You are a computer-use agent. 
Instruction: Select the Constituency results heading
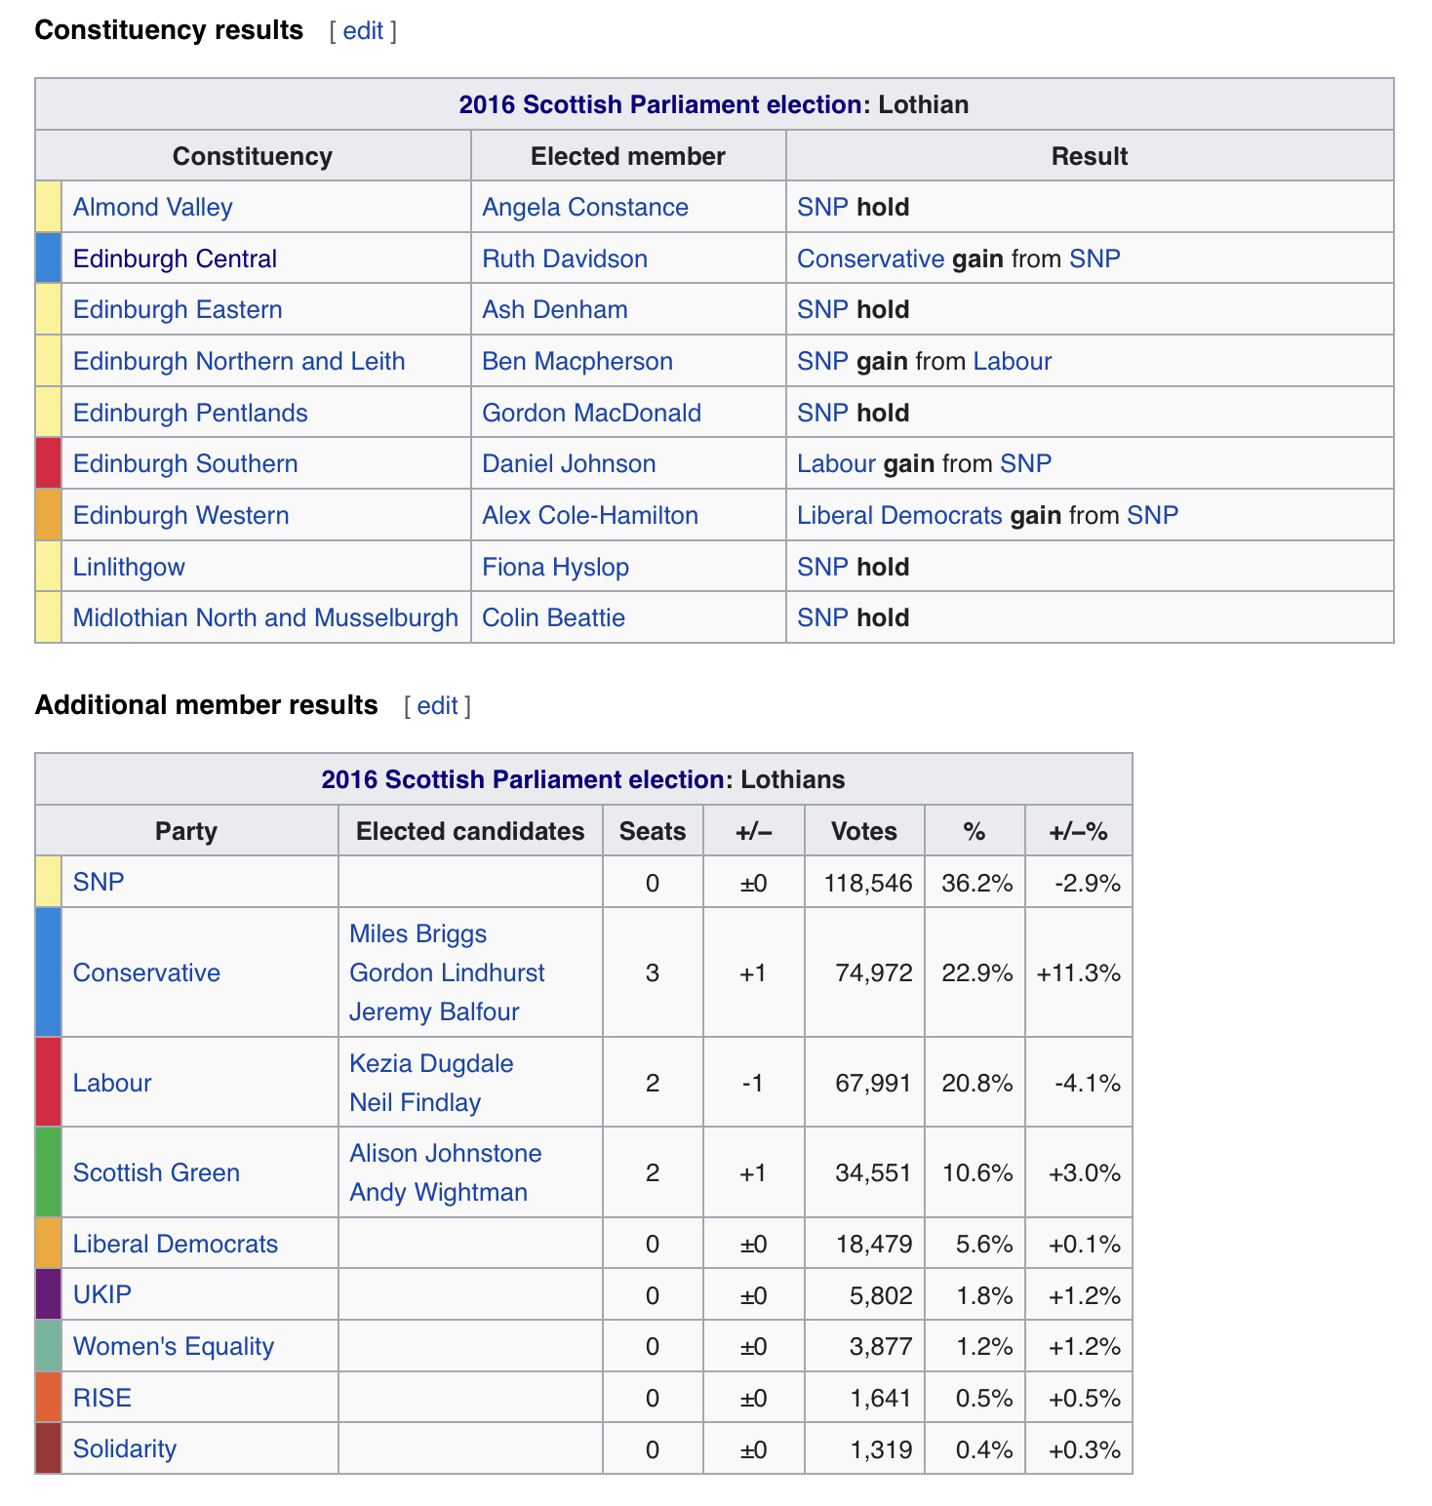[169, 30]
